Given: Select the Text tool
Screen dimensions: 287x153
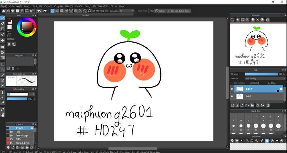Looking at the screenshot, I should 3,92.
